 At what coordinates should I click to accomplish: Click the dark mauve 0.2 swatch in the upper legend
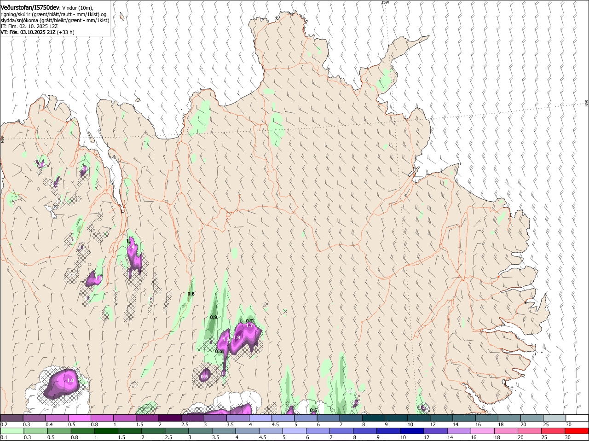[x=12, y=418]
